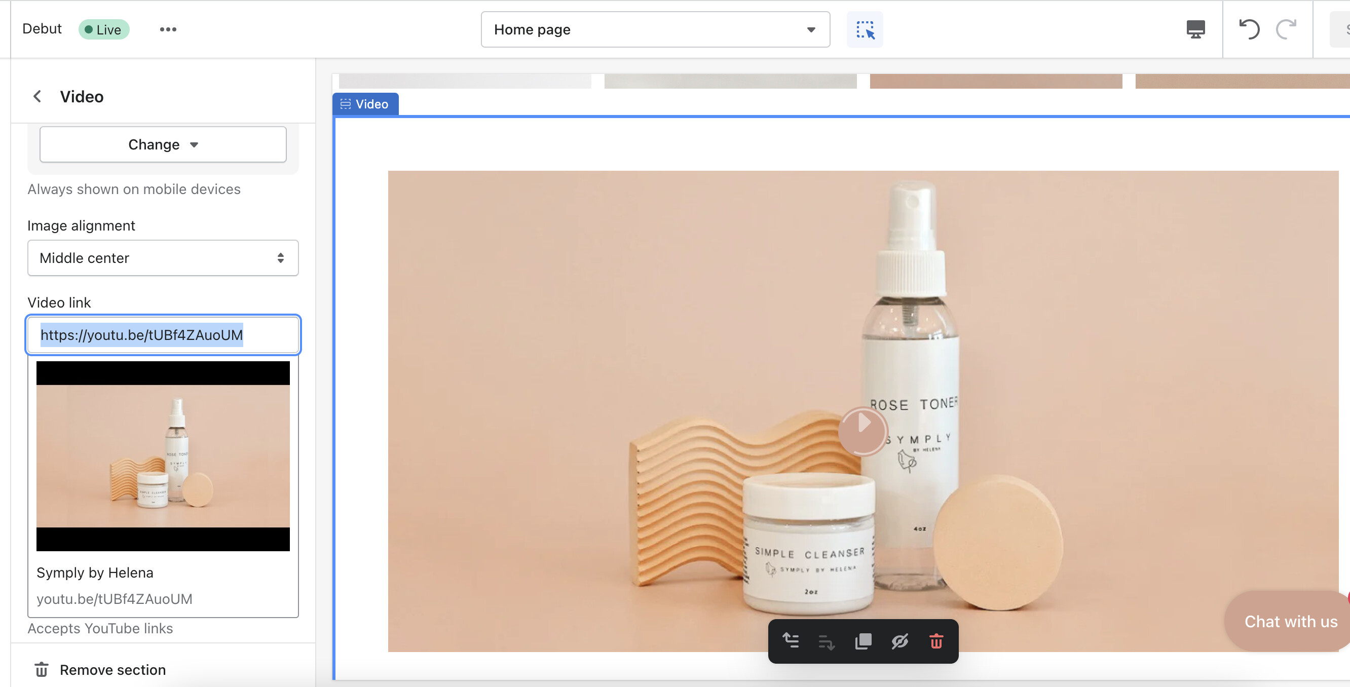This screenshot has width=1350, height=687.
Task: Go back from Video settings panel
Action: point(37,96)
